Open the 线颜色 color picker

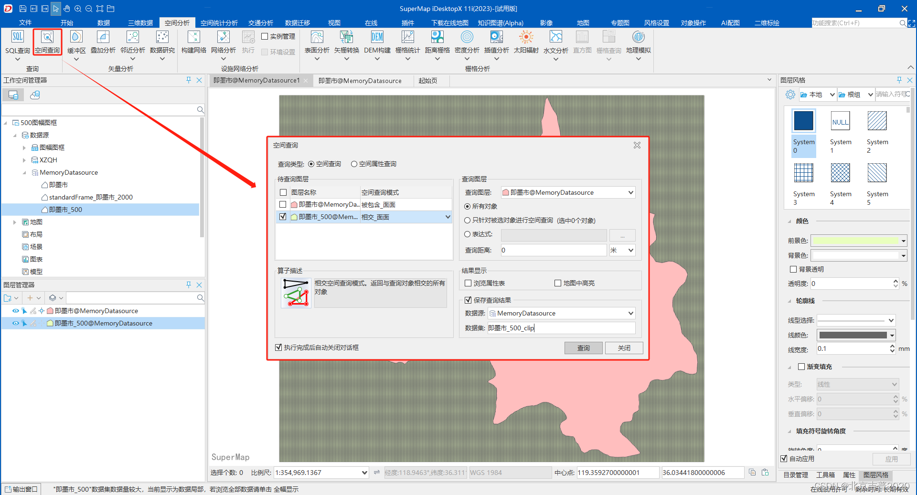tap(856, 335)
